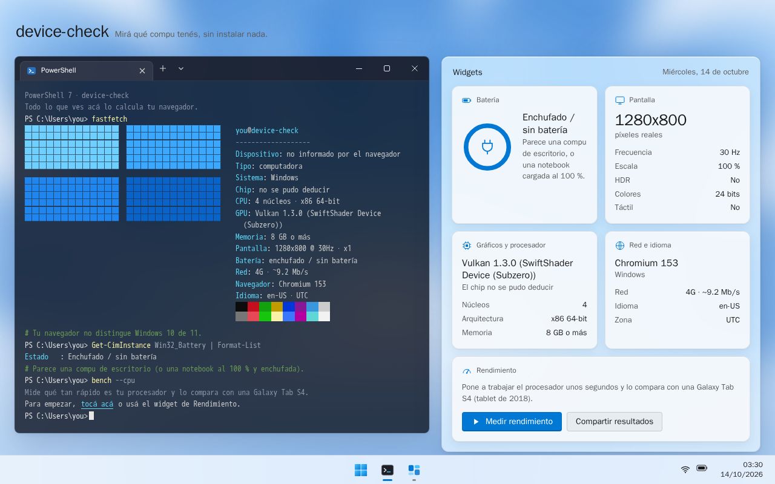Click the date 'Miércoles, 14 de octubre'
Viewport: 775px width, 484px height.
coord(705,72)
